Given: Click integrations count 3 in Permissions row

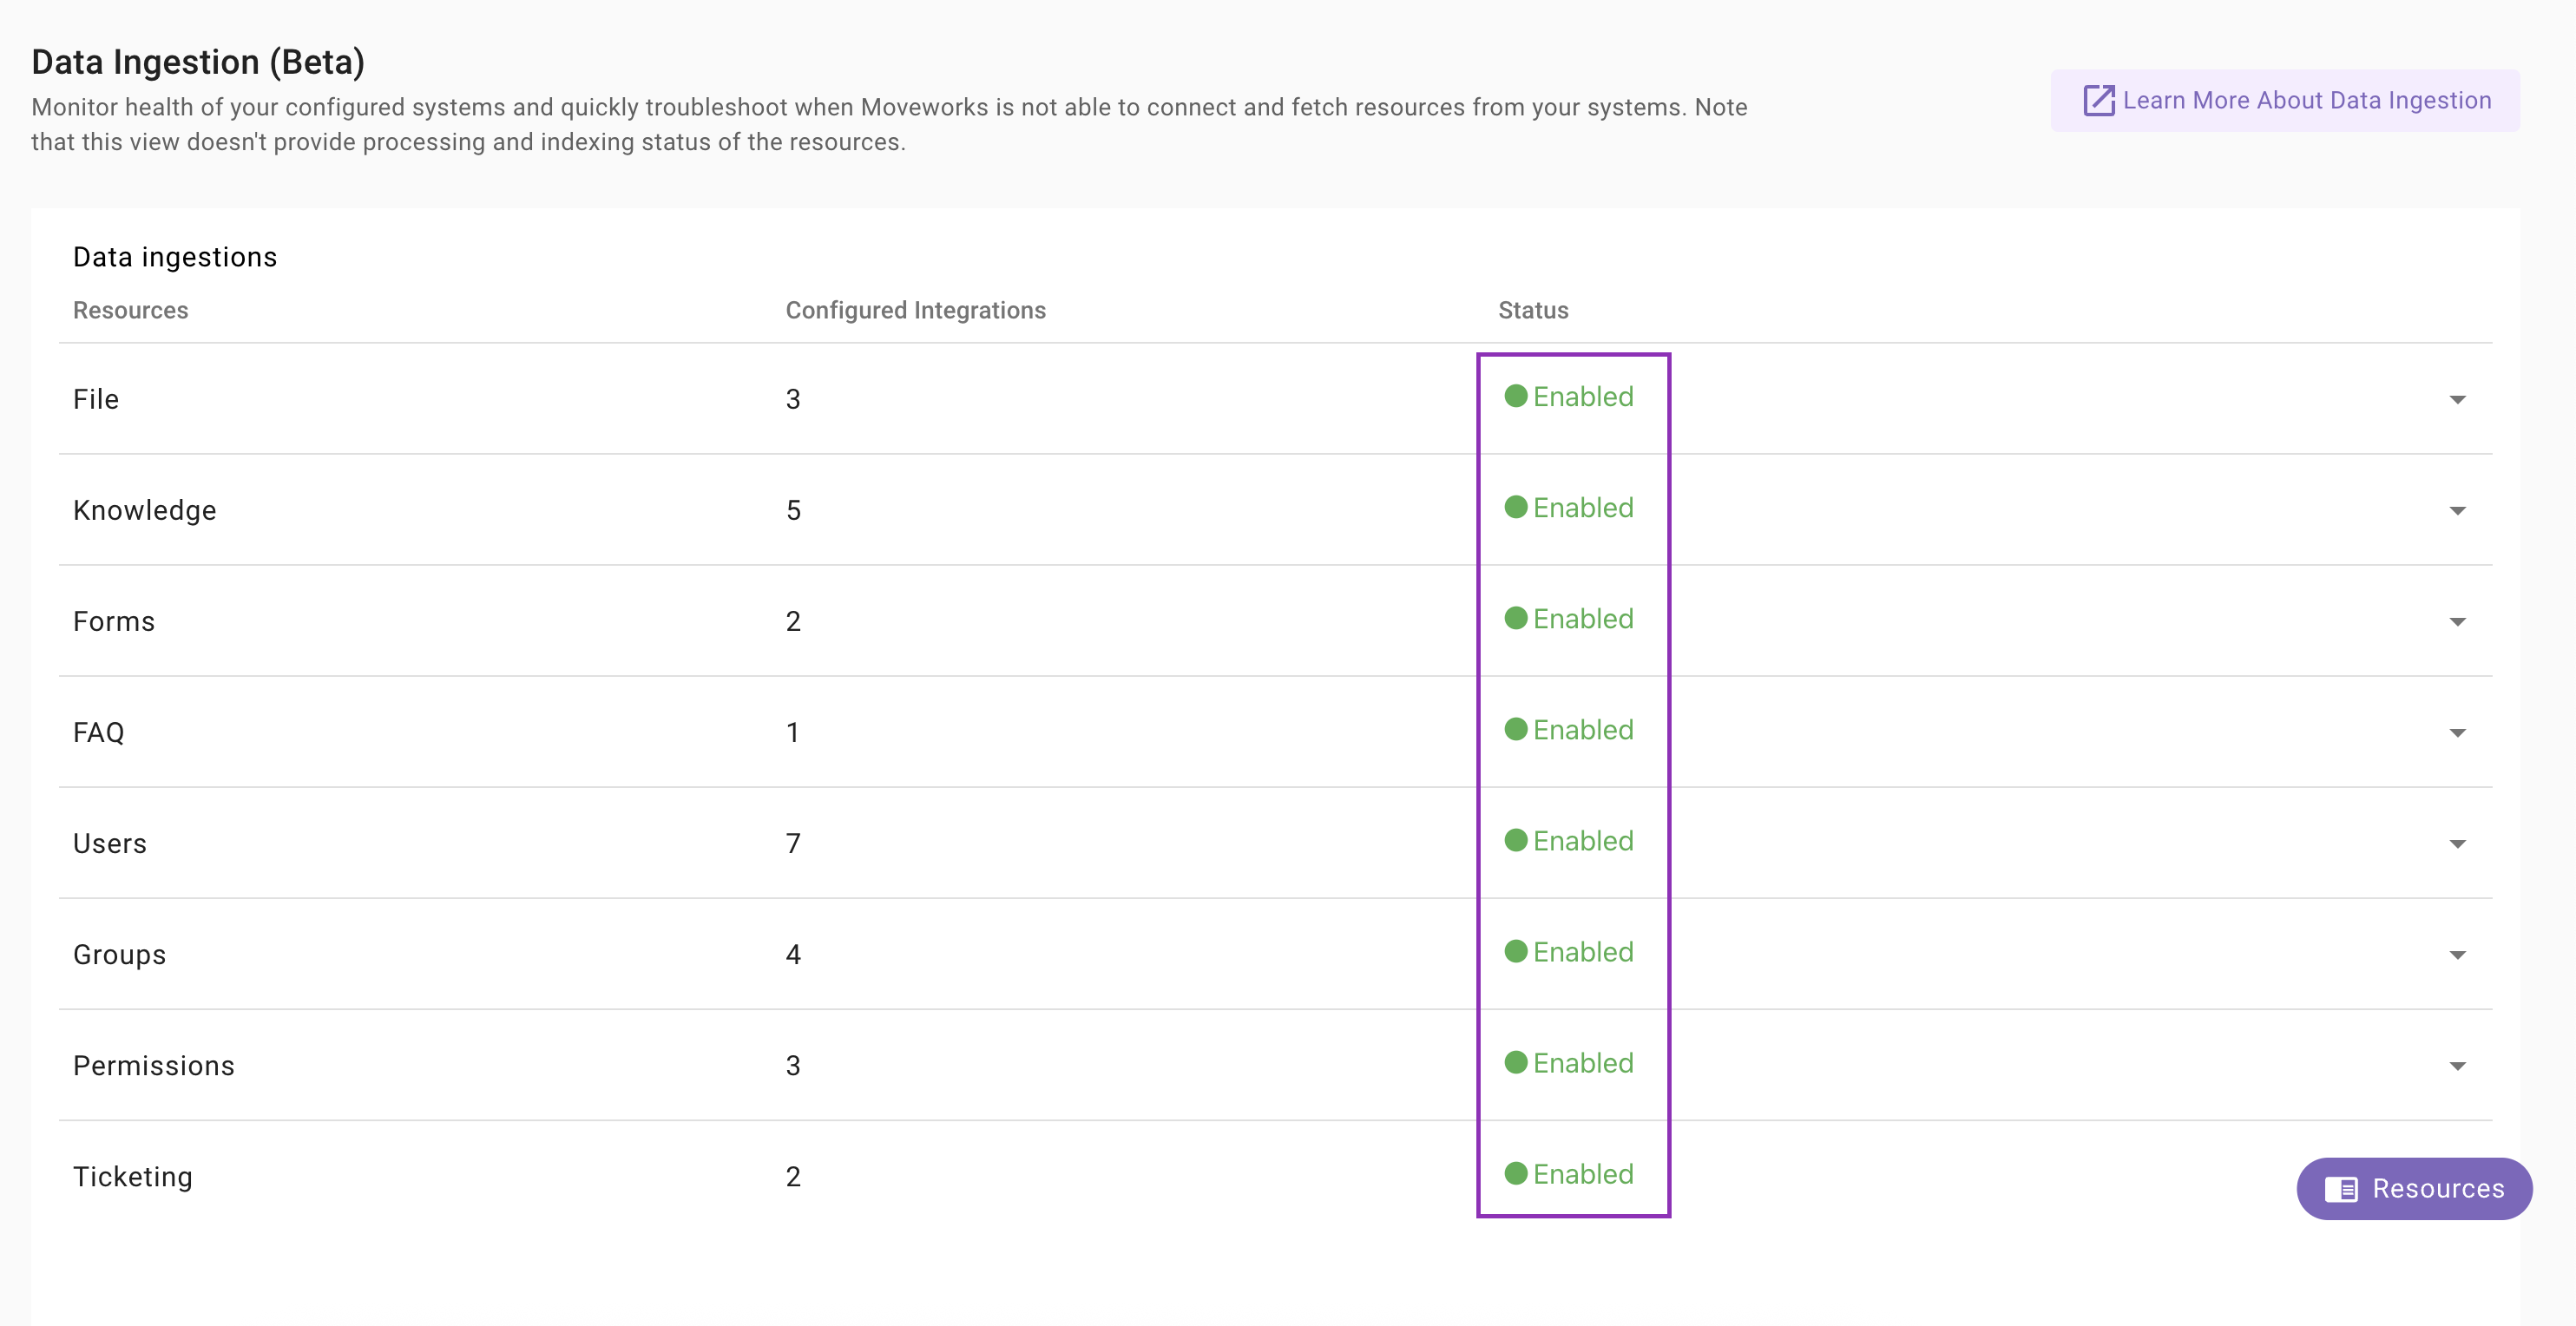Looking at the screenshot, I should (x=793, y=1065).
